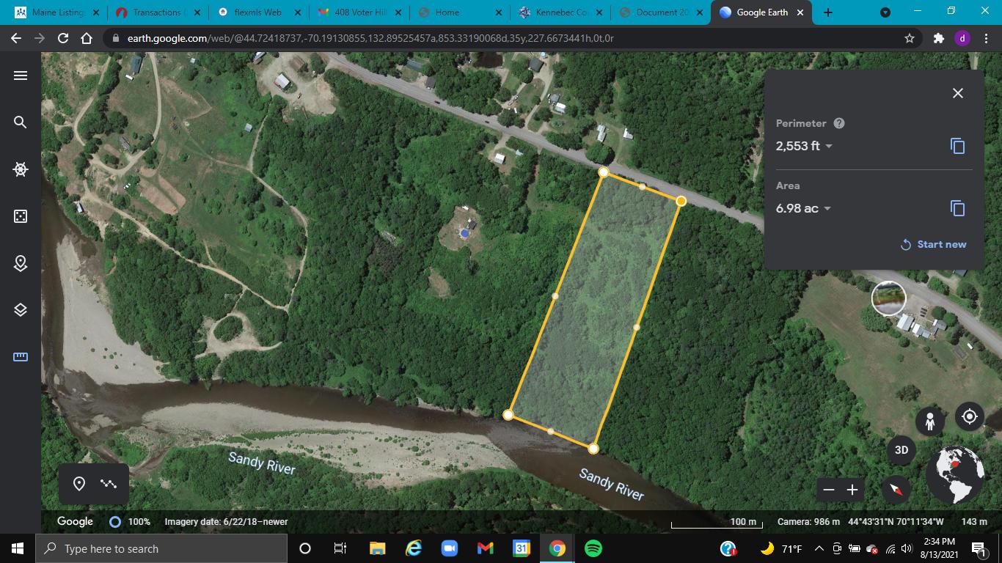
Task: Select top-left polygon vertex near the road
Action: 603,172
